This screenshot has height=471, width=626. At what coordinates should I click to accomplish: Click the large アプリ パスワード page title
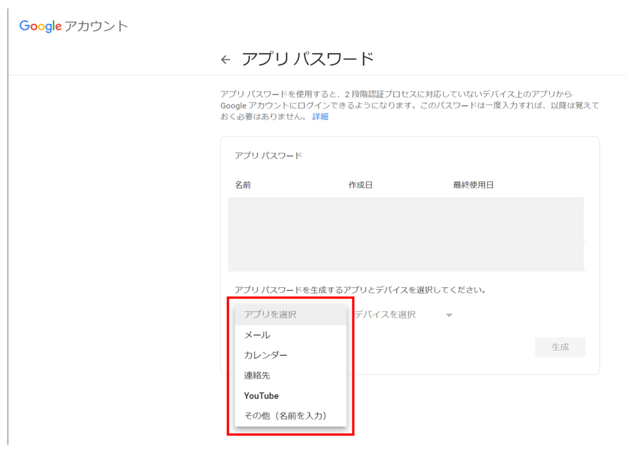pyautogui.click(x=308, y=59)
